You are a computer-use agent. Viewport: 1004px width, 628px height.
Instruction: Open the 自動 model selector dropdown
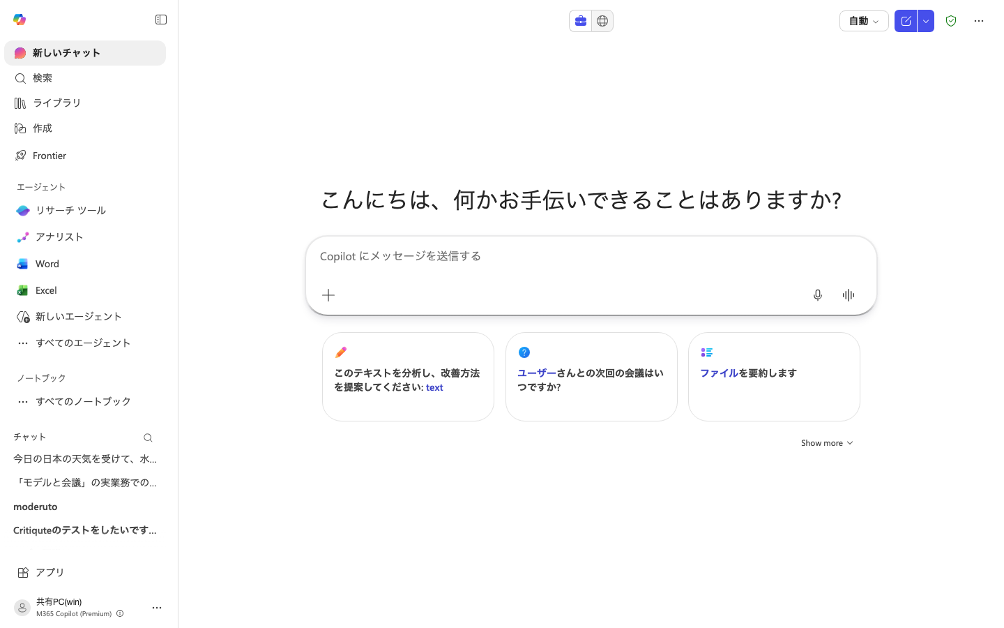click(864, 21)
